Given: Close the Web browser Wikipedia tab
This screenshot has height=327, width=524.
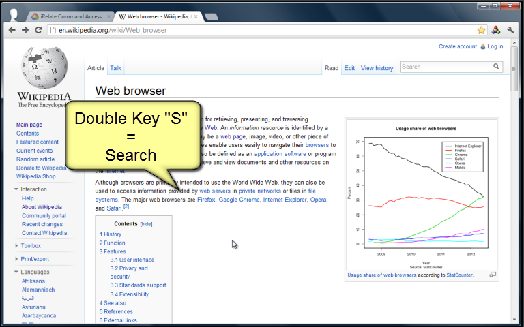Looking at the screenshot, I should [x=196, y=16].
